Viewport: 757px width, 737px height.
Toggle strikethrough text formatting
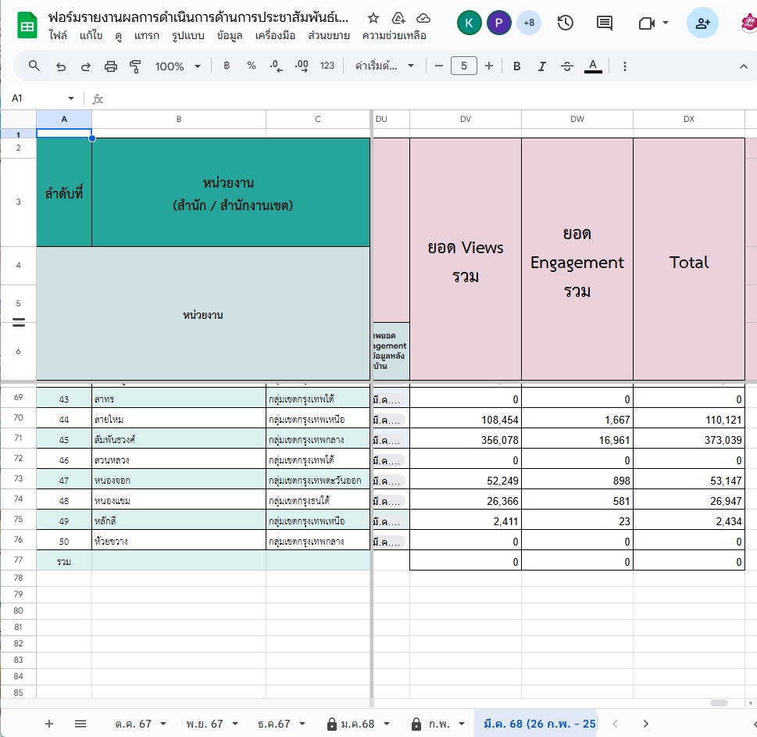pos(567,66)
